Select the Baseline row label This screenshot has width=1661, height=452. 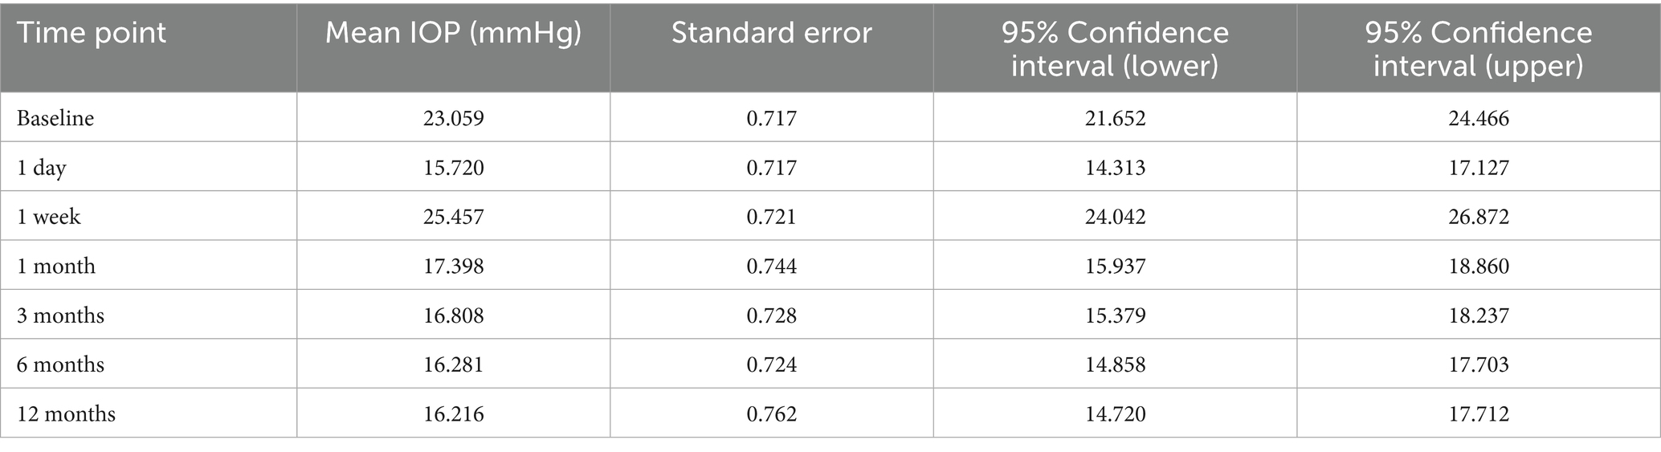coord(55,118)
